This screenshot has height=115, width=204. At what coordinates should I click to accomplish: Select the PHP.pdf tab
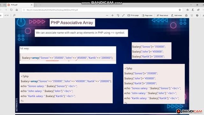point(19,5)
